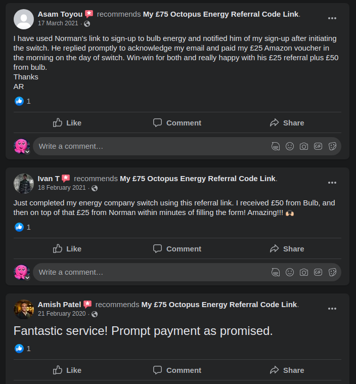This screenshot has width=356, height=384.
Task: Click the GIF icon in Asam Toyou's comment box
Action: pos(318,146)
